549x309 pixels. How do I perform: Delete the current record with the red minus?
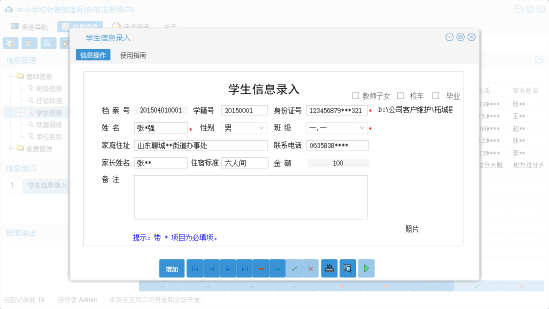pos(260,268)
